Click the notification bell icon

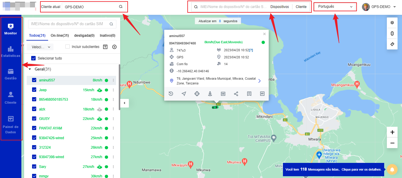tap(392, 170)
